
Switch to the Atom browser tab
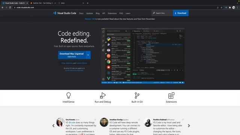(71, 3)
